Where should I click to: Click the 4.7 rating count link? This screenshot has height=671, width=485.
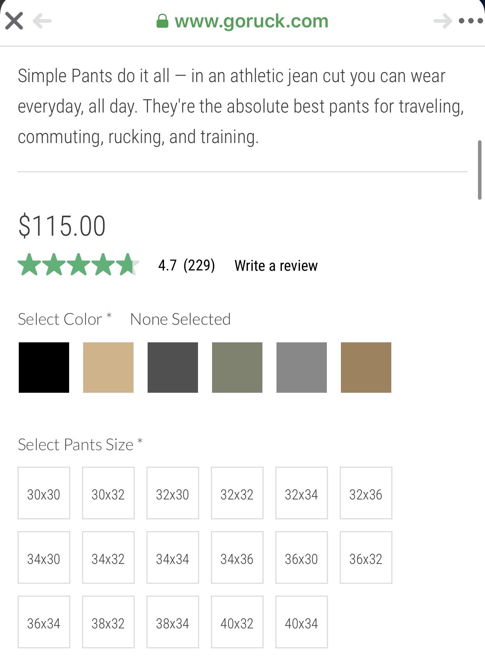(x=186, y=265)
